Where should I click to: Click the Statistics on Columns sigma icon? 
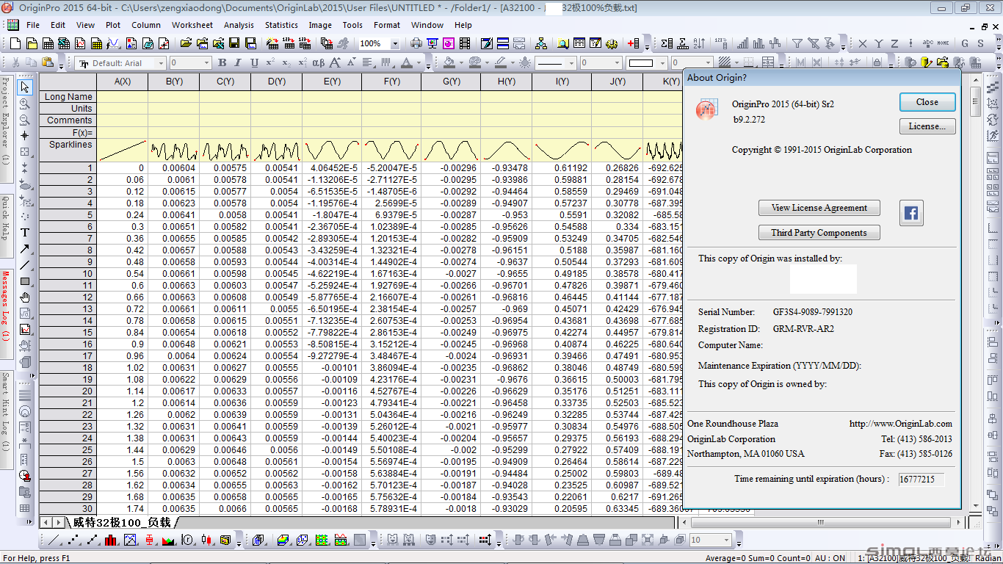click(666, 44)
